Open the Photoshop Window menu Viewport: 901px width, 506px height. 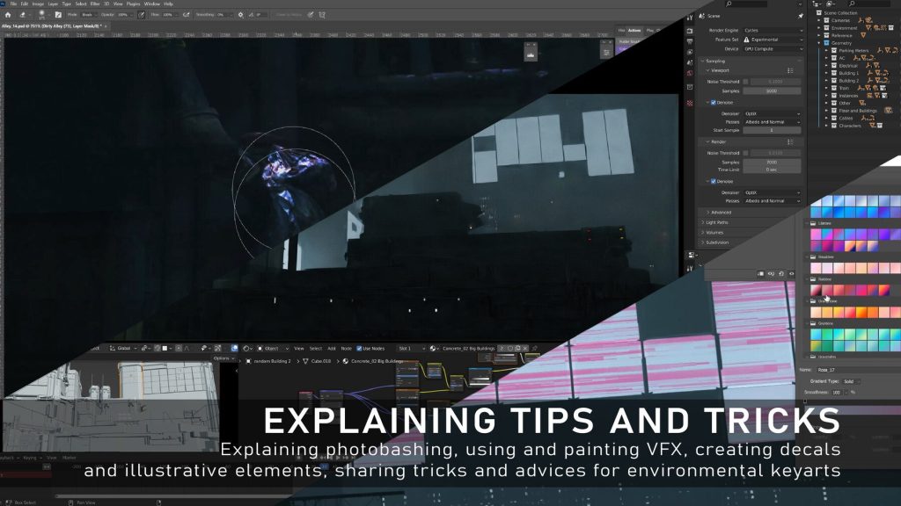click(151, 4)
